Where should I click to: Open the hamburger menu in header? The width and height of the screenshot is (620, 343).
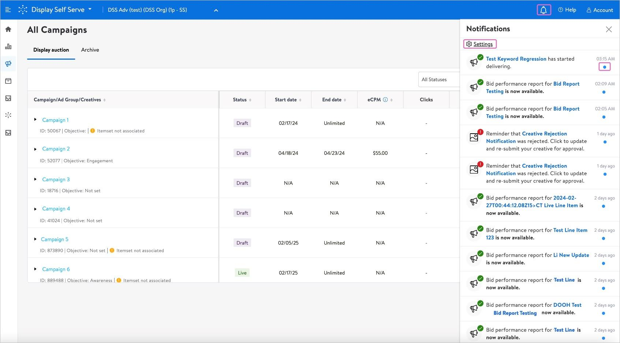tap(8, 10)
